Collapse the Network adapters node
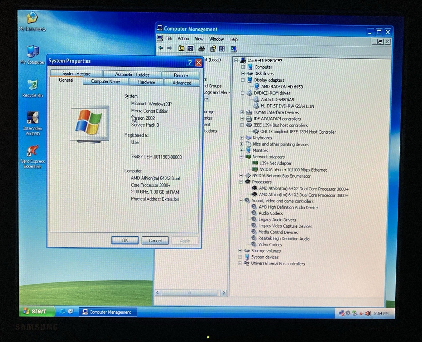Screen dimensions: 422x342 (x=241, y=157)
